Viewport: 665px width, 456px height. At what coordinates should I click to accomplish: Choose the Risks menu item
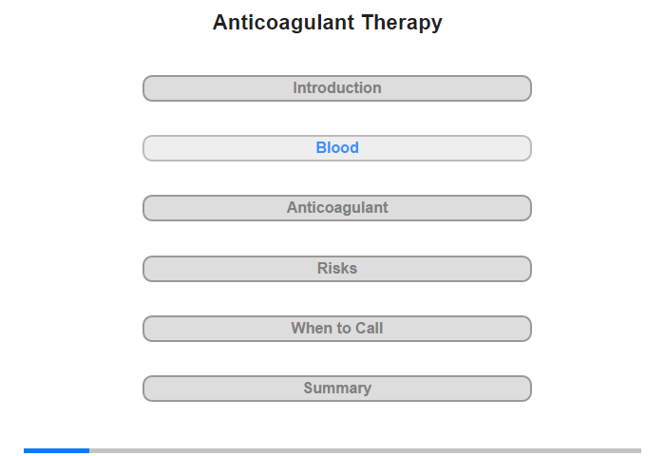click(337, 269)
